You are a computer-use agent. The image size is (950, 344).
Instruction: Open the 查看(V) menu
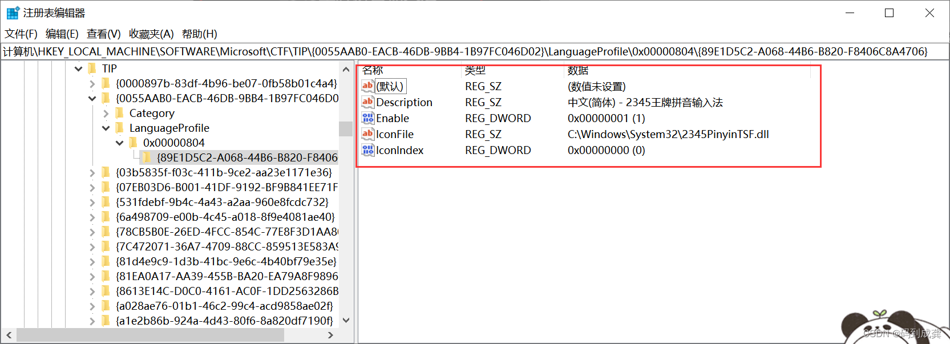(104, 34)
